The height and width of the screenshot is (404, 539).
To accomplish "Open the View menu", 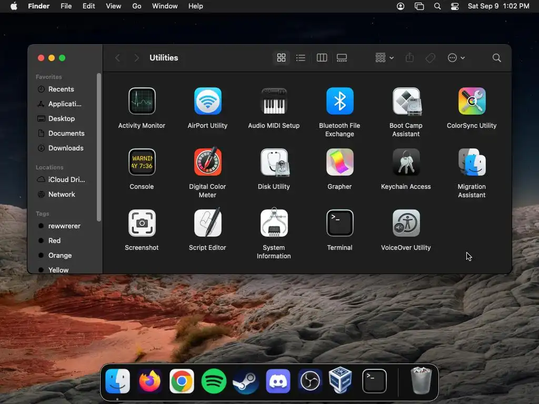I will (x=114, y=6).
